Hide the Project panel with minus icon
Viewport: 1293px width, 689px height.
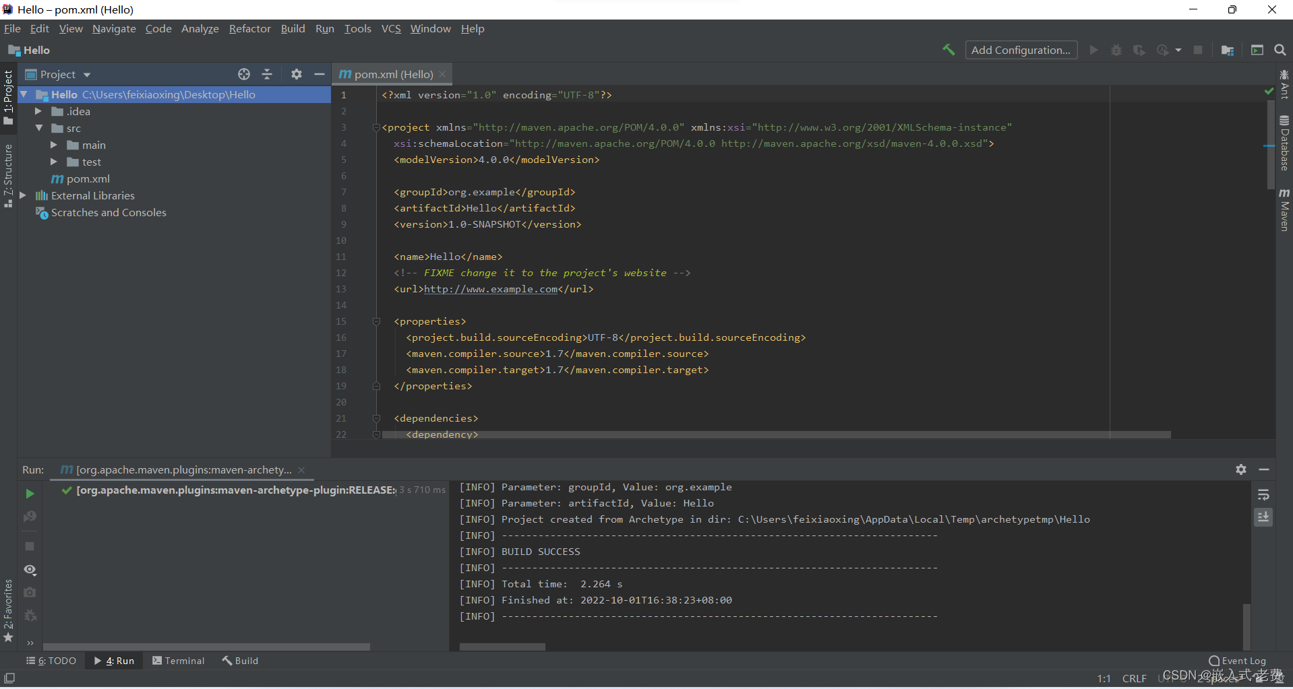pyautogui.click(x=320, y=74)
